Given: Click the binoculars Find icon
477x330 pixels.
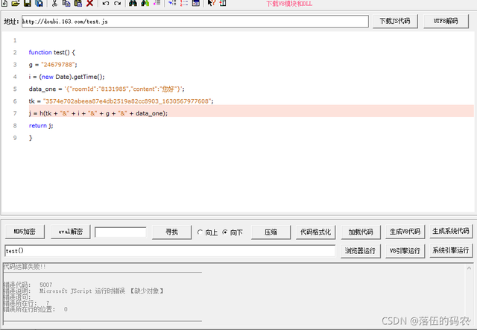Looking at the screenshot, I should coord(133,4).
